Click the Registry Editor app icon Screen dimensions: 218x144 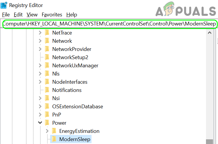click(x=4, y=5)
